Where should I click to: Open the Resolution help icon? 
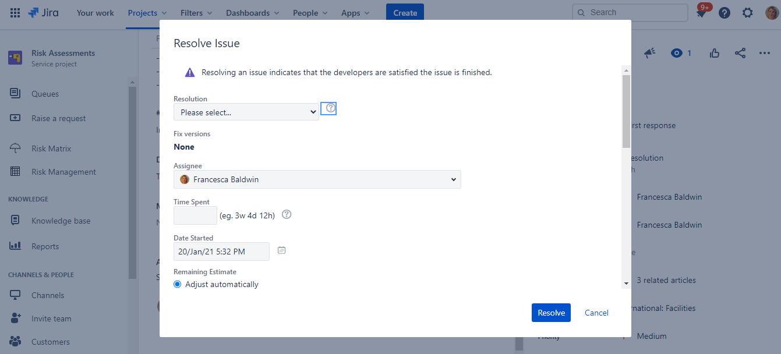(331, 108)
